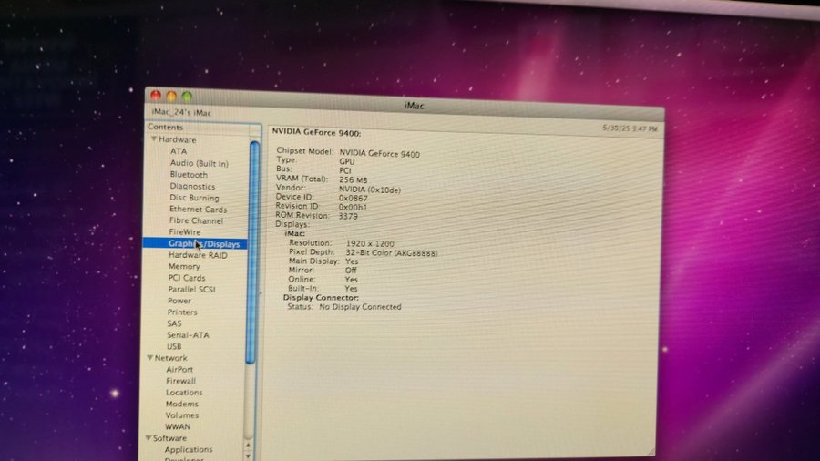Select Audio (Built In) in sidebar
Viewport: 820px width, 461px height.
(x=199, y=163)
